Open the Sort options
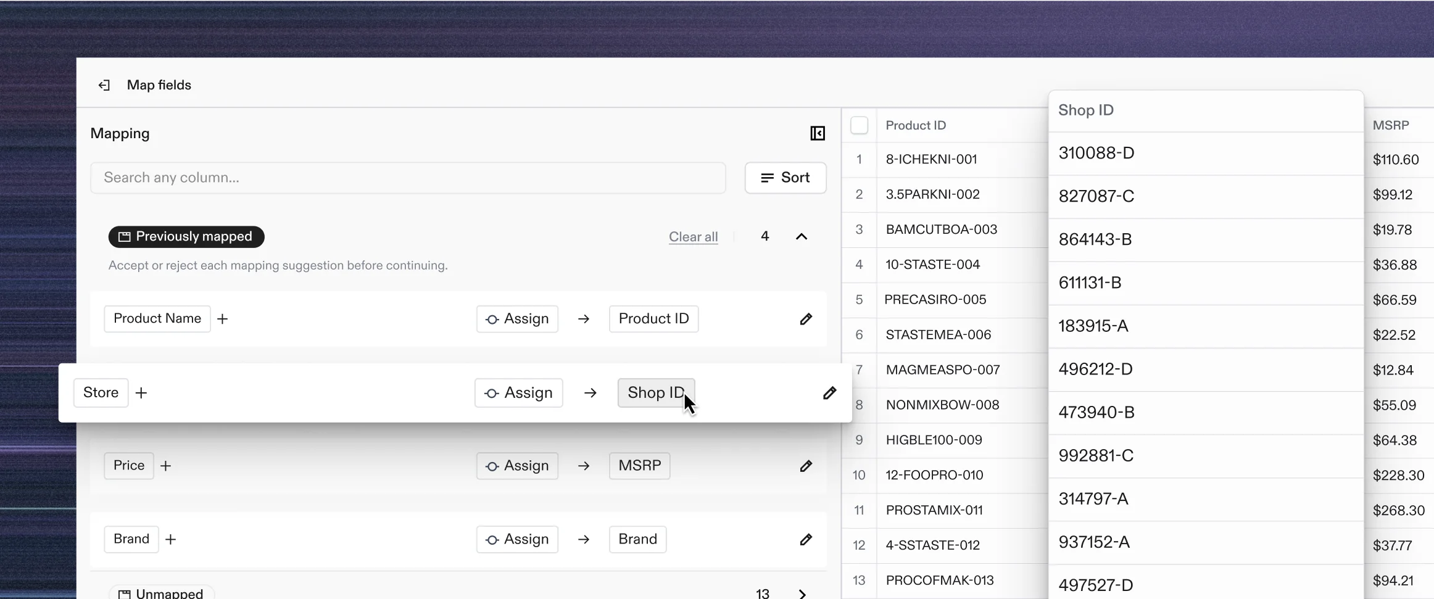The height and width of the screenshot is (599, 1434). click(x=785, y=178)
